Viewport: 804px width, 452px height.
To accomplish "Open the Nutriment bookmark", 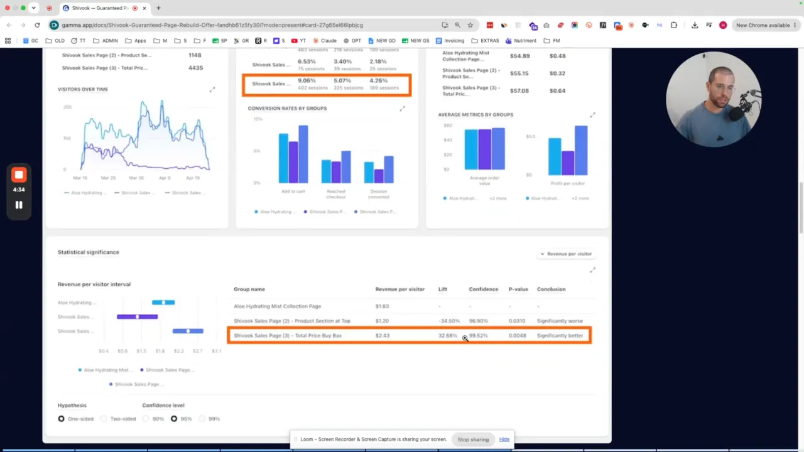I will coord(521,41).
